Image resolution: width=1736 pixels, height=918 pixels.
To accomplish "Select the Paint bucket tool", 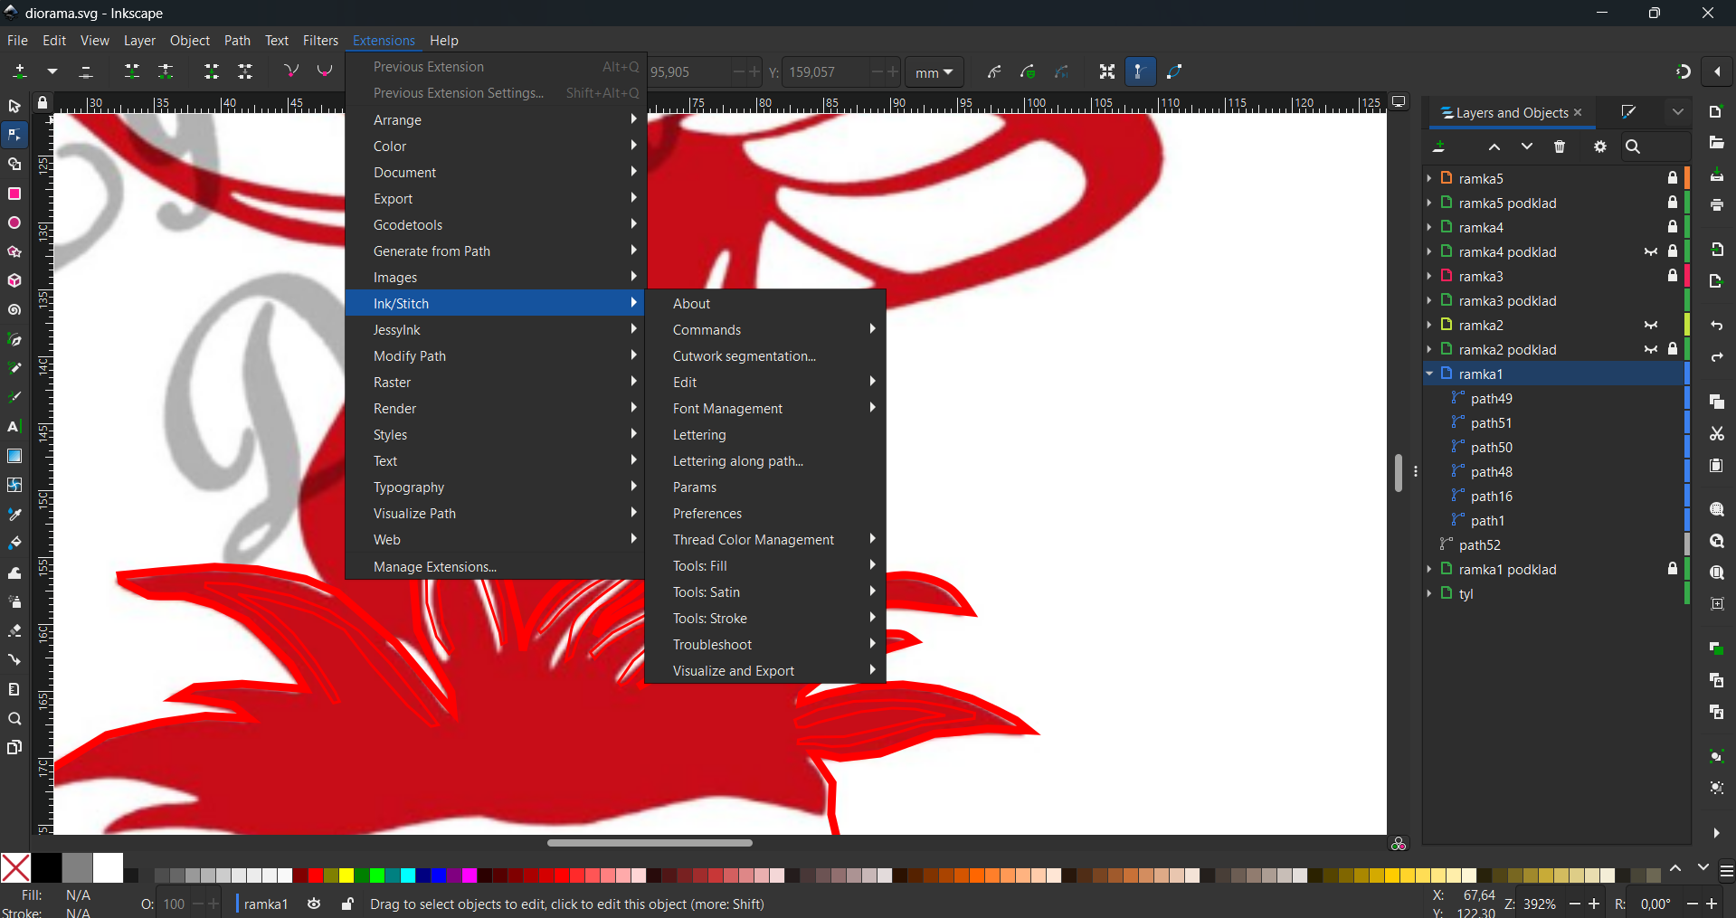I will click(x=14, y=543).
